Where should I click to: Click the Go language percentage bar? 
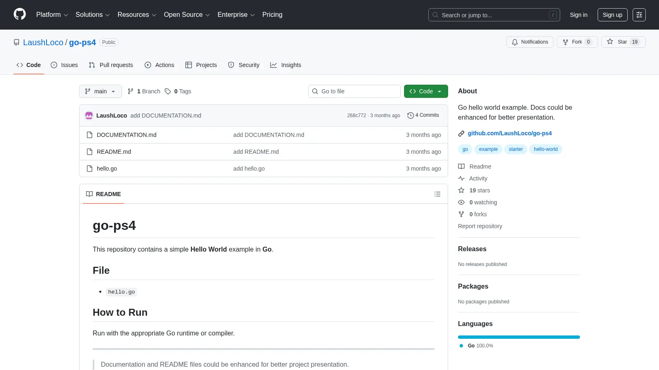(519, 337)
